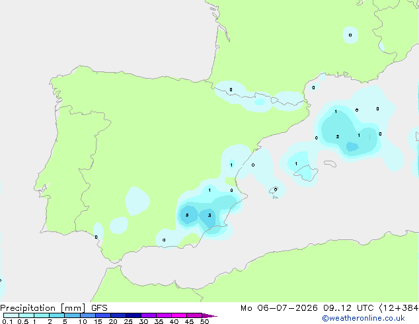Click the 30–35 mm purple legend swatch
Screen dimensions: 419x324
click(149, 315)
